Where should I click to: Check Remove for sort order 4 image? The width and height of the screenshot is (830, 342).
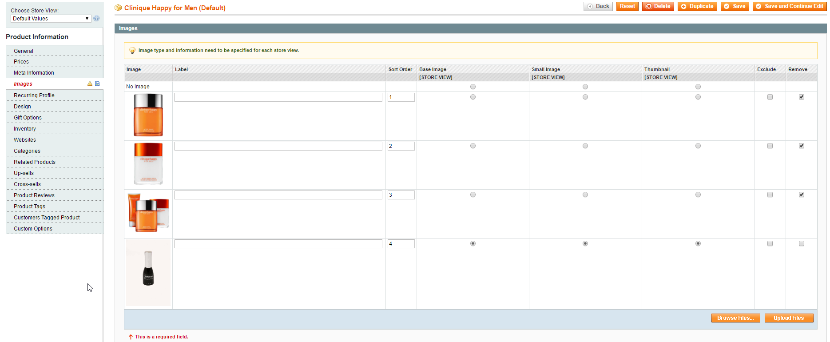click(802, 243)
